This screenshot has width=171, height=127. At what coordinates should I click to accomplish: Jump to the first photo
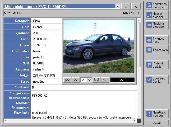[68, 80]
